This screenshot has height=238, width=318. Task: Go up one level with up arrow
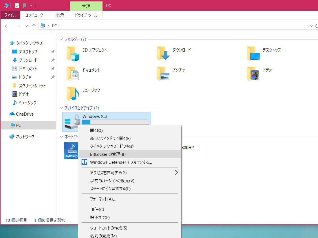[x=34, y=26]
